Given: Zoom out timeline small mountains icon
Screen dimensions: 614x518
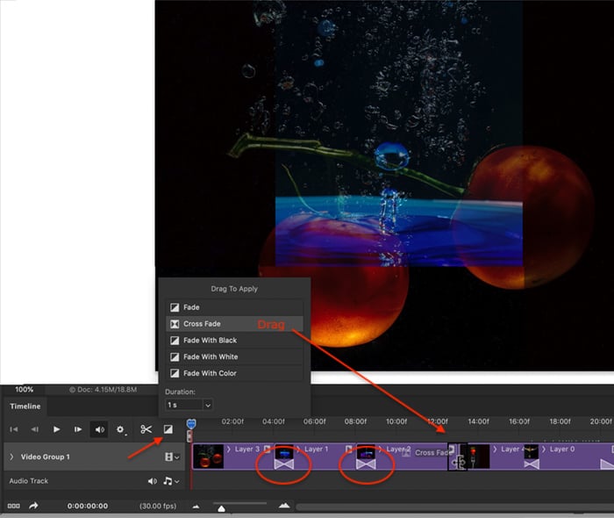Looking at the screenshot, I should pos(196,507).
